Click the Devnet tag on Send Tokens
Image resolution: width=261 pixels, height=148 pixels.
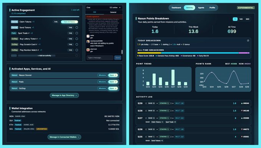[x=15, y=28]
